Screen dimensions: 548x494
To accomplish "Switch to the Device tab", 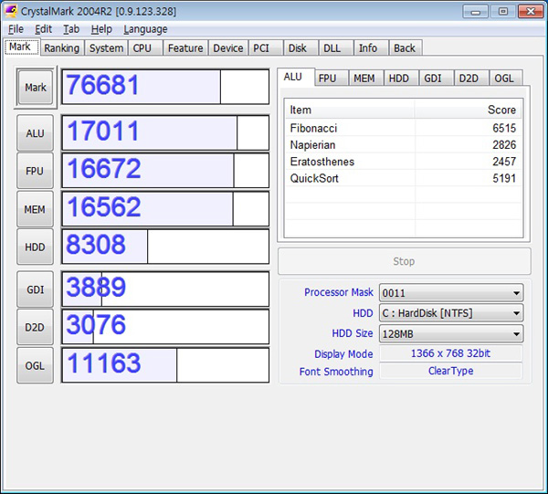I will point(227,47).
